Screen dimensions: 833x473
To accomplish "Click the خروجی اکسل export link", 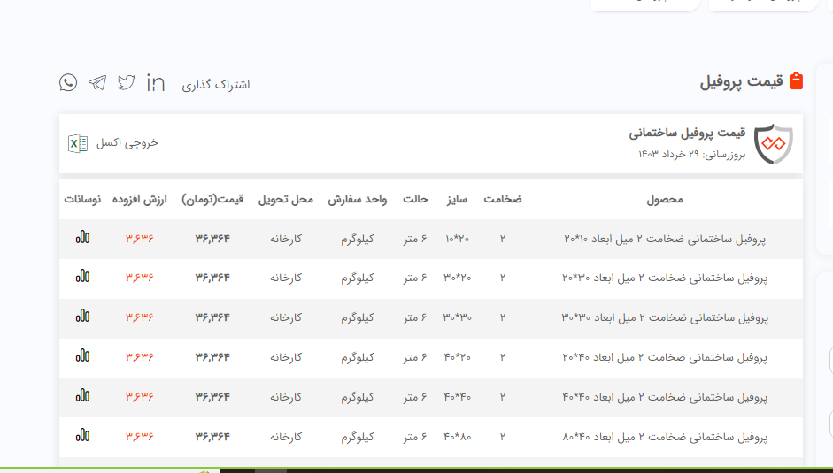I will point(127,142).
